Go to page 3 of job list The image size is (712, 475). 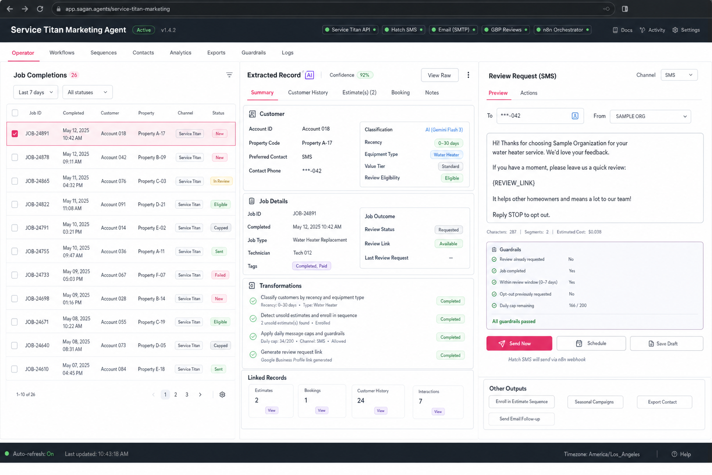click(187, 395)
